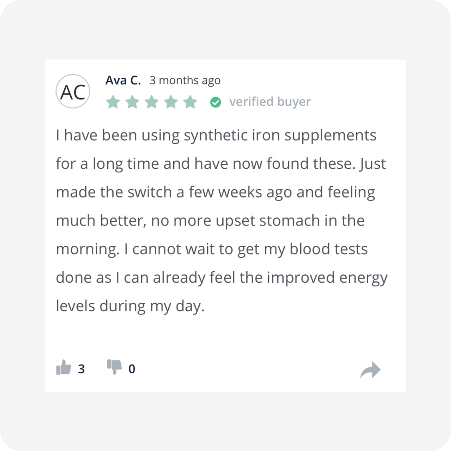Screen dimensions: 451x451
Task: Share the review using the arrow icon
Action: pos(370,370)
